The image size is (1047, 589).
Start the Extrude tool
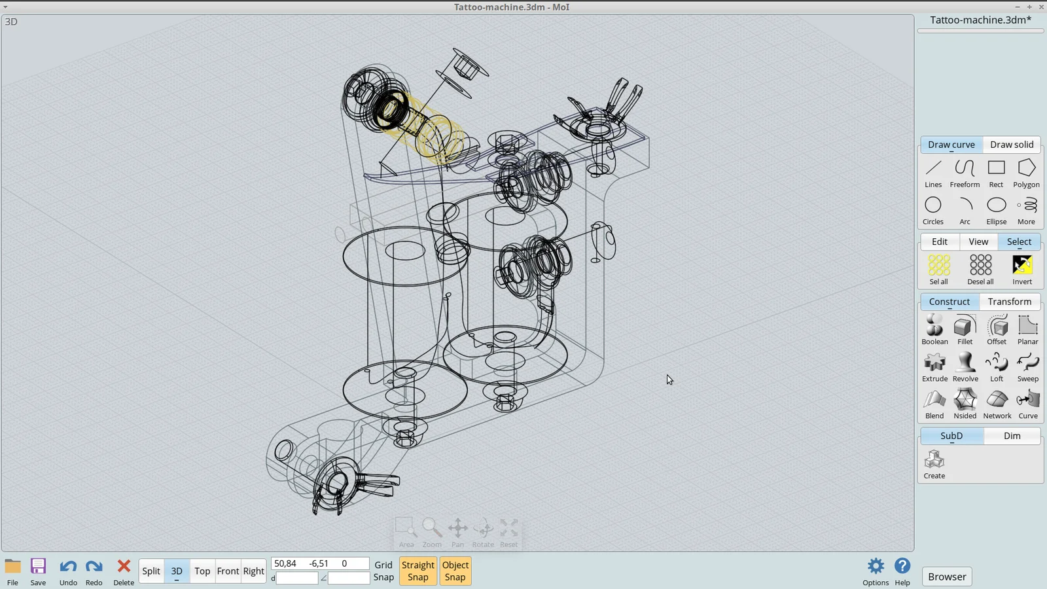934,366
